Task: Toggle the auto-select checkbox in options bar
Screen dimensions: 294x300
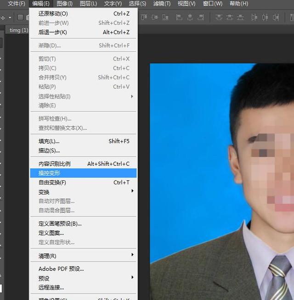Action: (x=20, y=17)
